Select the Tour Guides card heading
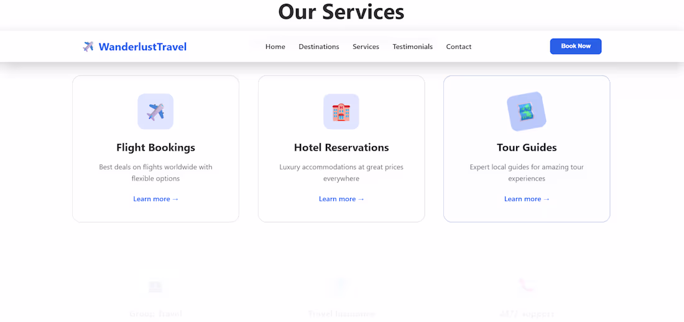This screenshot has width=684, height=322. pyautogui.click(x=527, y=148)
